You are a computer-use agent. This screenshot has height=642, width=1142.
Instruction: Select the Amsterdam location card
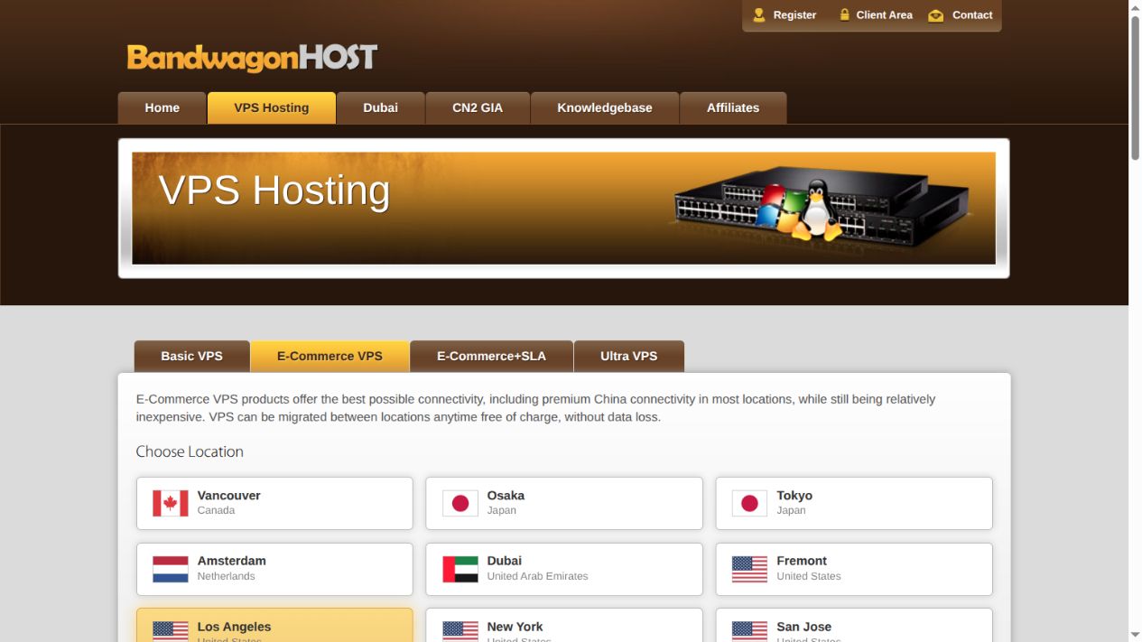tap(274, 569)
